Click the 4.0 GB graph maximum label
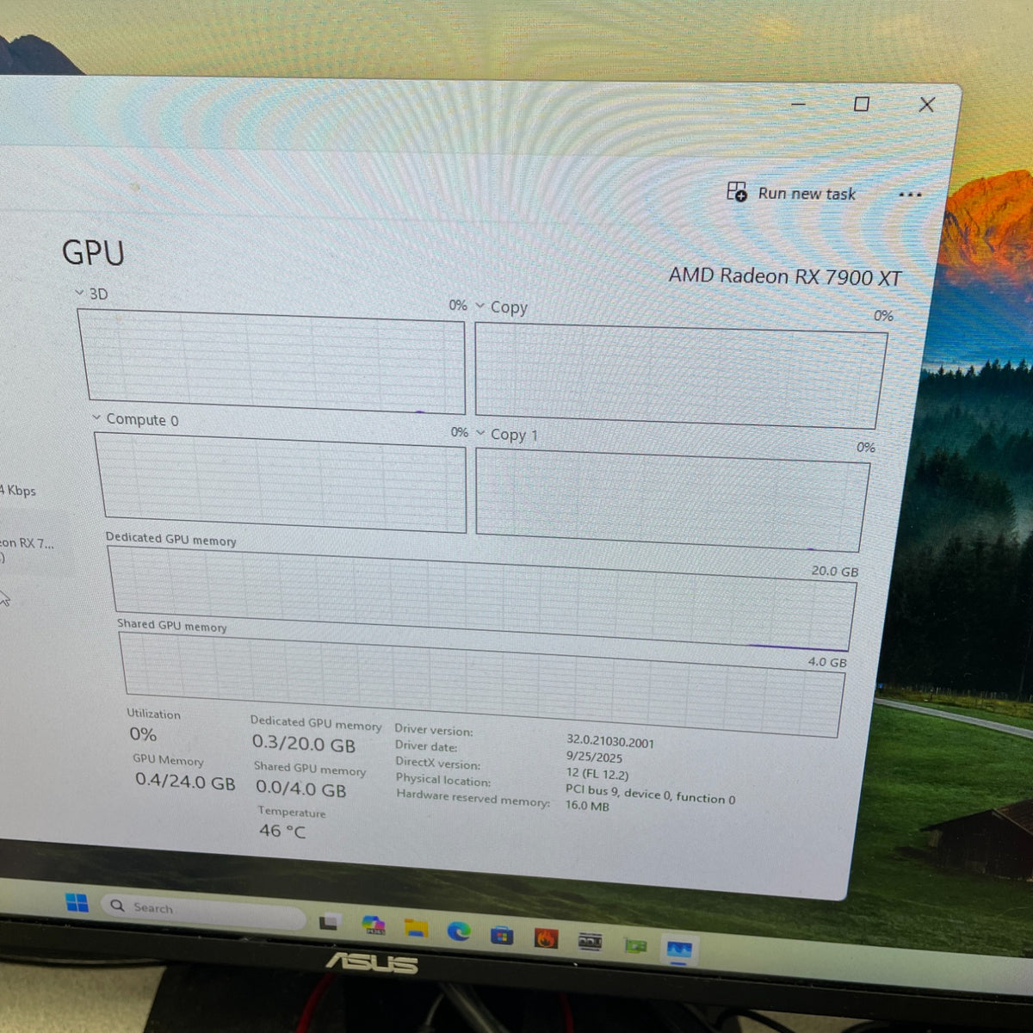The width and height of the screenshot is (1033, 1033). (826, 662)
